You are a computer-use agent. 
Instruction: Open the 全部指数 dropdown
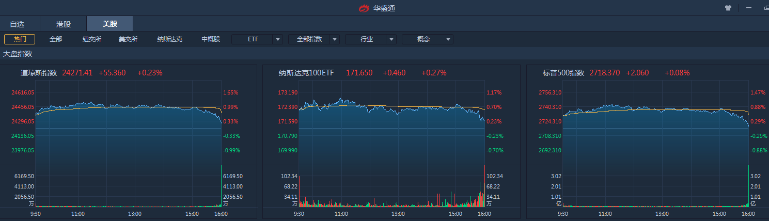coord(314,39)
